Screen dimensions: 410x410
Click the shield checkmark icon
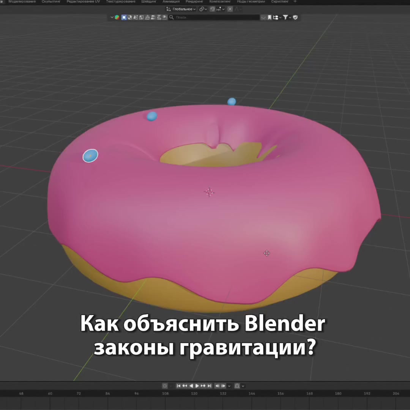(x=295, y=17)
